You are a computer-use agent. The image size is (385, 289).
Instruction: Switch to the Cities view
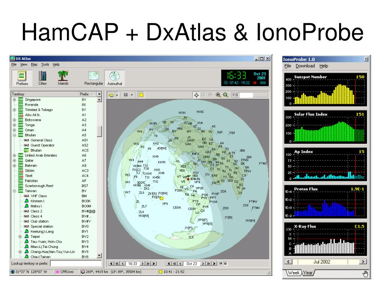click(x=42, y=78)
